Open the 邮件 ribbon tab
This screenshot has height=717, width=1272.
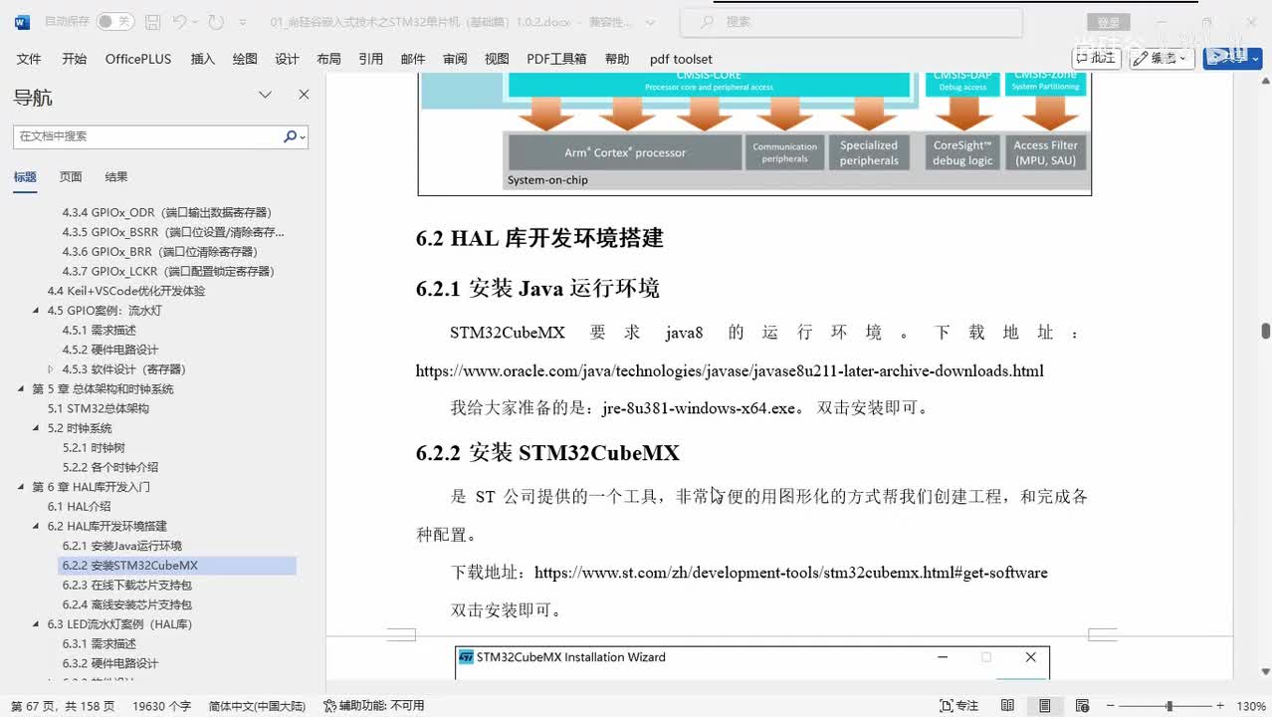coord(413,59)
